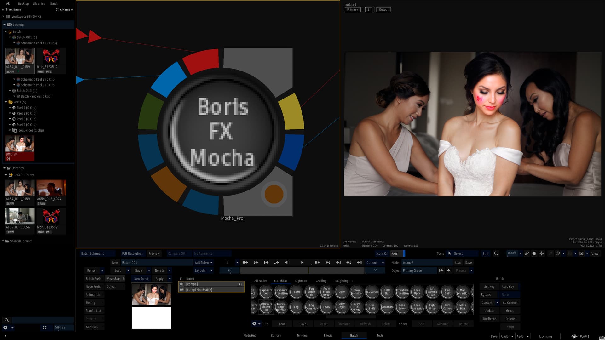Click the magnifier zoom tool icon
This screenshot has height=340, width=605.
pos(496,253)
